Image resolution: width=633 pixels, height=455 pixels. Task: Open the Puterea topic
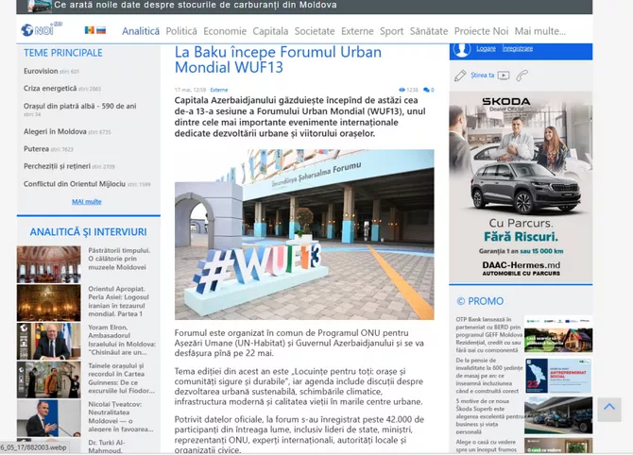[36, 149]
